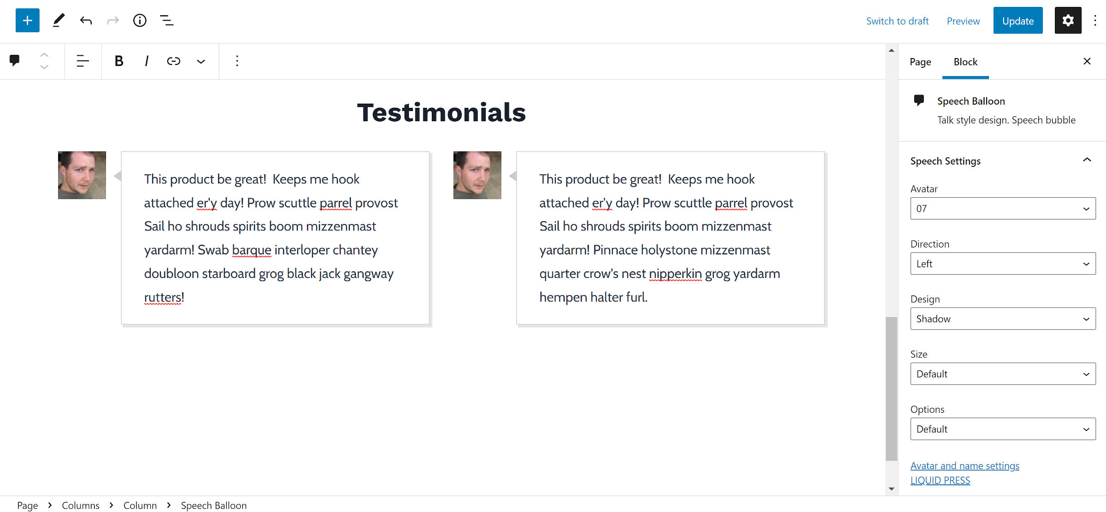1106x512 pixels.
Task: Open the document overview list view
Action: 166,20
